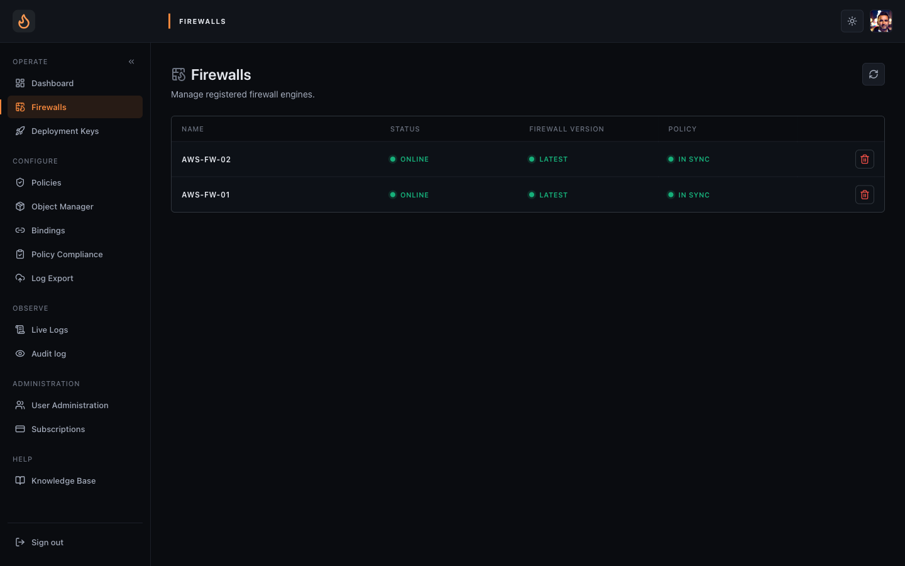Click the Object Manager cube icon
This screenshot has height=566, width=905.
pos(20,206)
